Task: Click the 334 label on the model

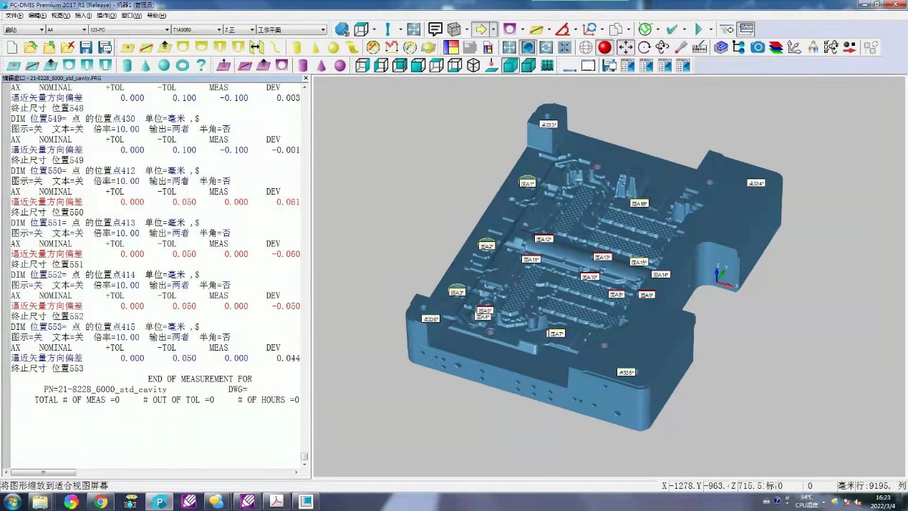Action: (755, 183)
